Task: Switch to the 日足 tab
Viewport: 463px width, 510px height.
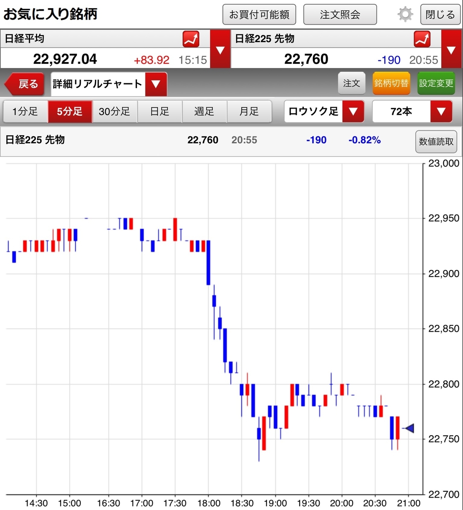Action: coord(160,112)
